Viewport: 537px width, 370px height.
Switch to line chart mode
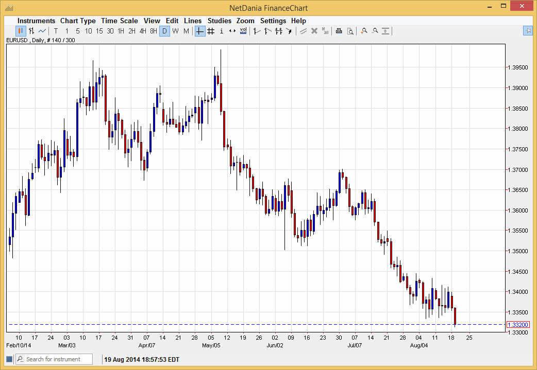42,31
